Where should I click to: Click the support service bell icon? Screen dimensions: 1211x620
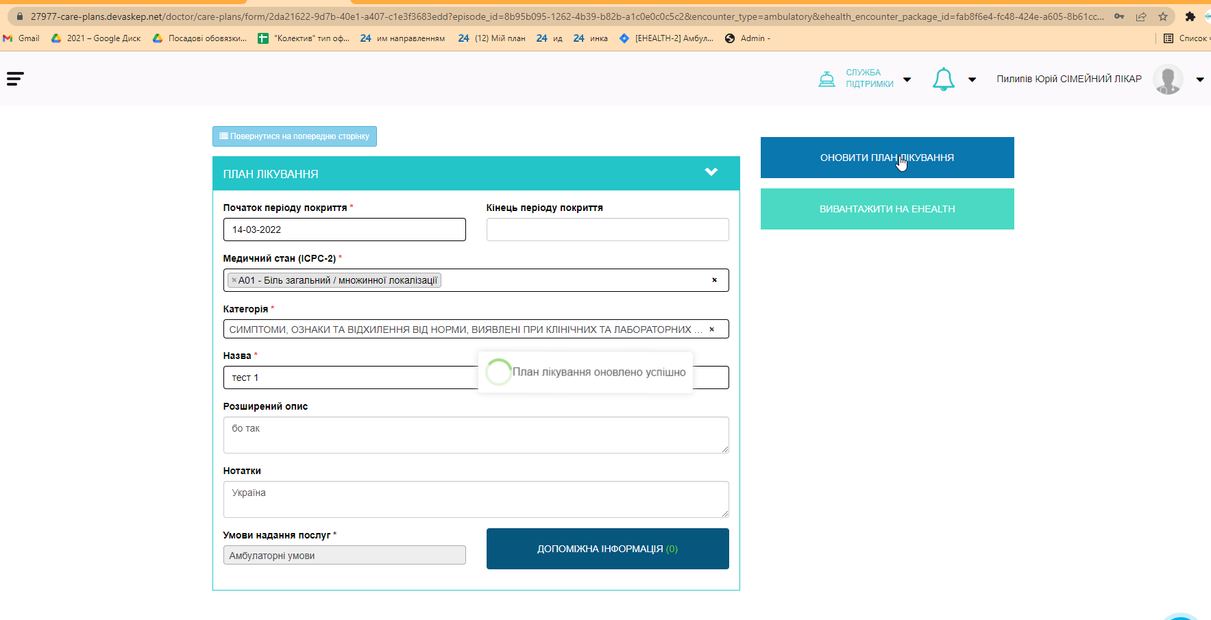(827, 79)
